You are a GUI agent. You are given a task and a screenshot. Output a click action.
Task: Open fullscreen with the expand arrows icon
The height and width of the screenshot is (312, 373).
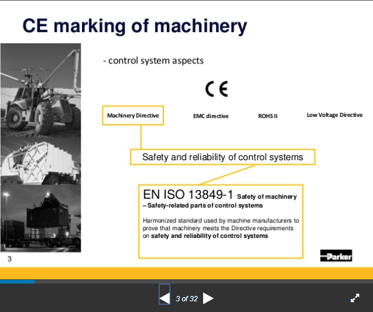355,298
